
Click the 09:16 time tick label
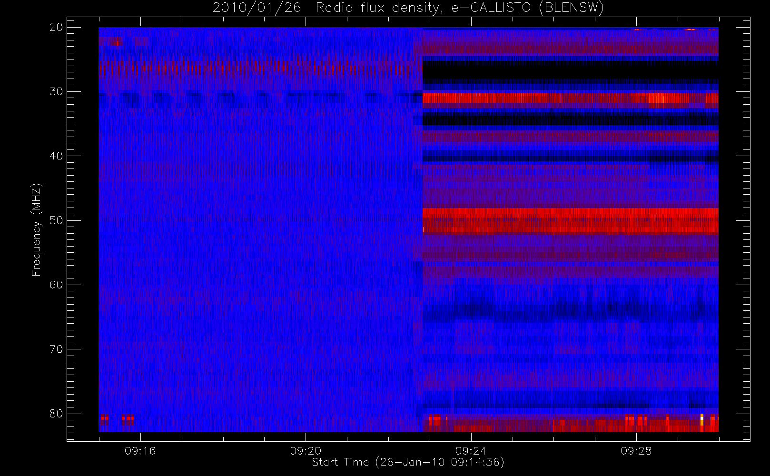[x=140, y=451]
